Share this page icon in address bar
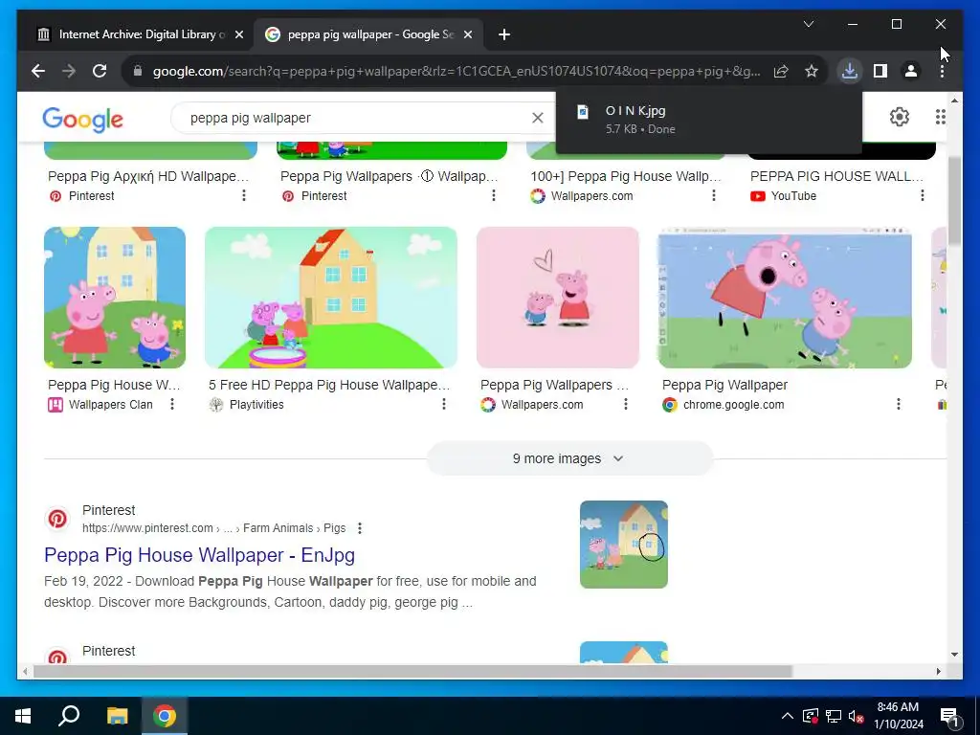 (781, 71)
